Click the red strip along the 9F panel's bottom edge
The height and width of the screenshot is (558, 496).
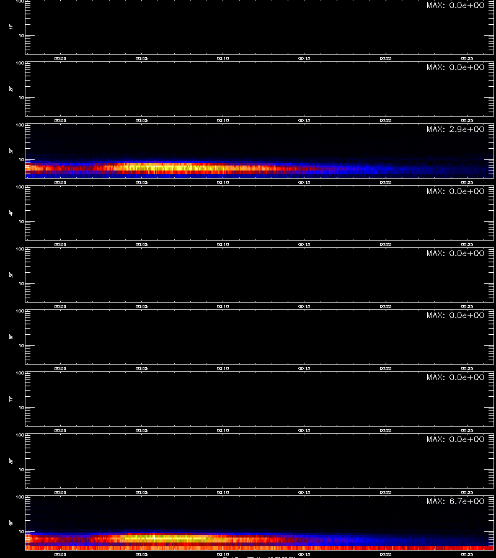click(x=259, y=548)
